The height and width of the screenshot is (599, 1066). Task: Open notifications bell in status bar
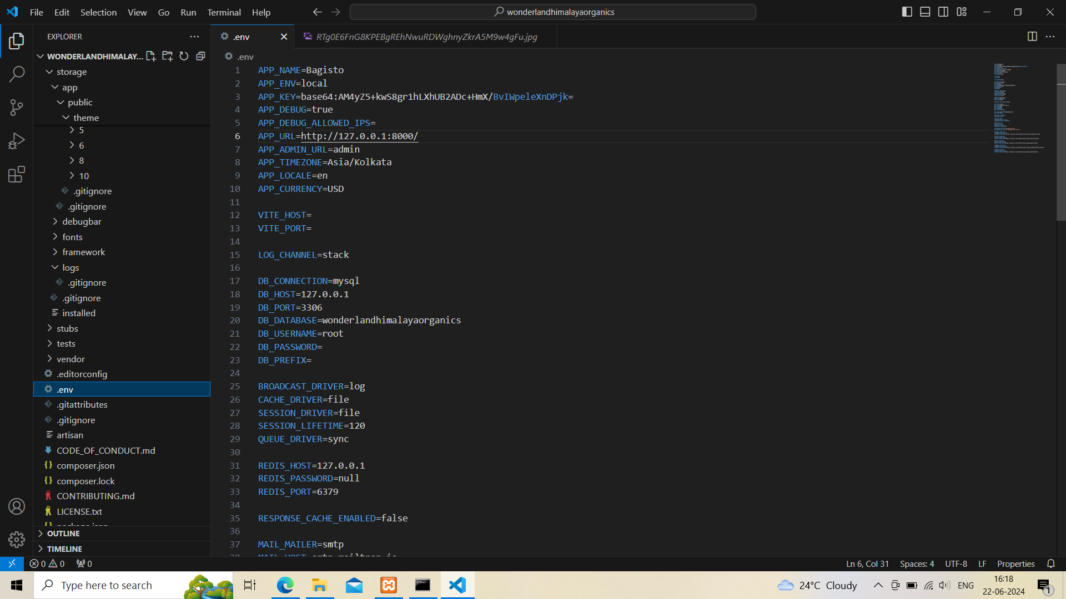1050,564
